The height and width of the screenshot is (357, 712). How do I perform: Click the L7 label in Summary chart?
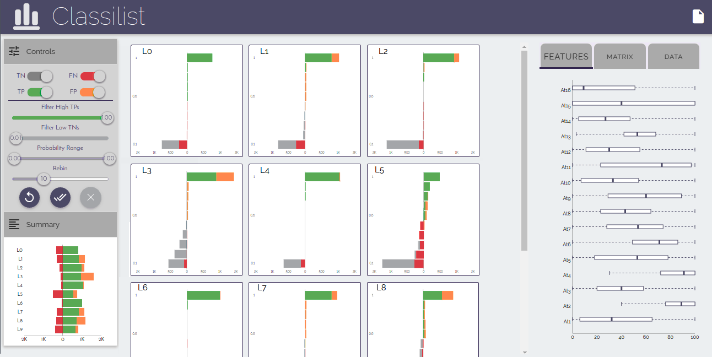click(20, 312)
